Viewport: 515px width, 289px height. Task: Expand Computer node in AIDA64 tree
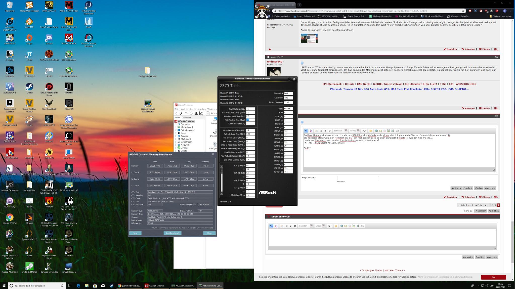pyautogui.click(x=176, y=124)
